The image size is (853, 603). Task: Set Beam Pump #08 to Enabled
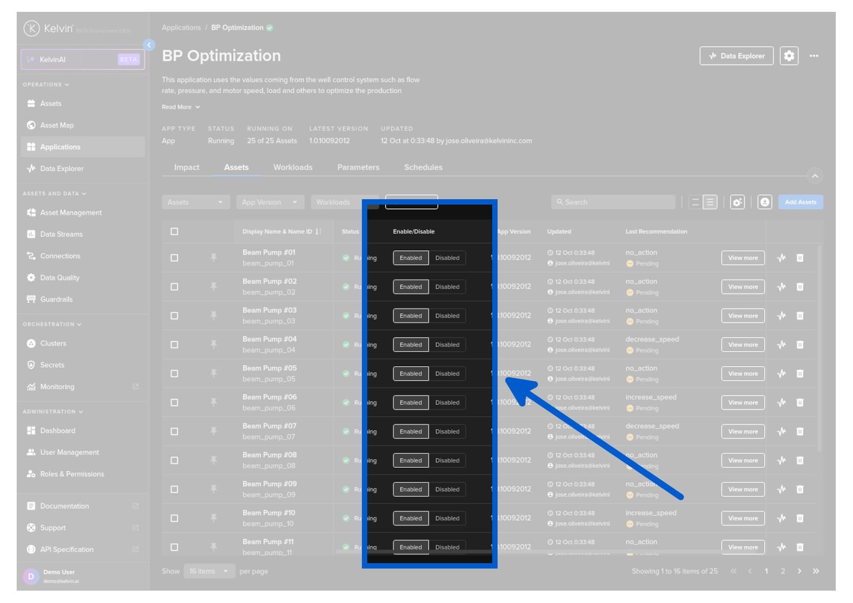pos(411,460)
